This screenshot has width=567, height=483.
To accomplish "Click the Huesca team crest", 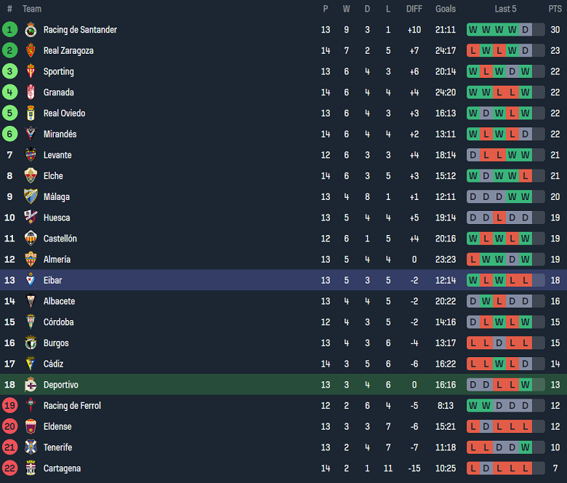I will coord(31,217).
